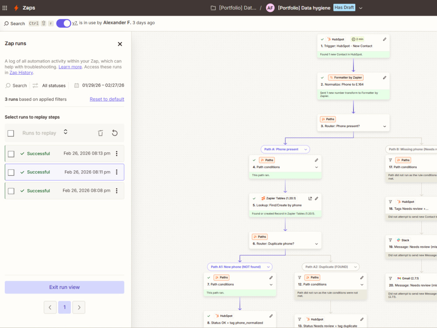Expand step 6 Router: Duplicate phone?
This screenshot has width=437, height=328.
(316, 244)
